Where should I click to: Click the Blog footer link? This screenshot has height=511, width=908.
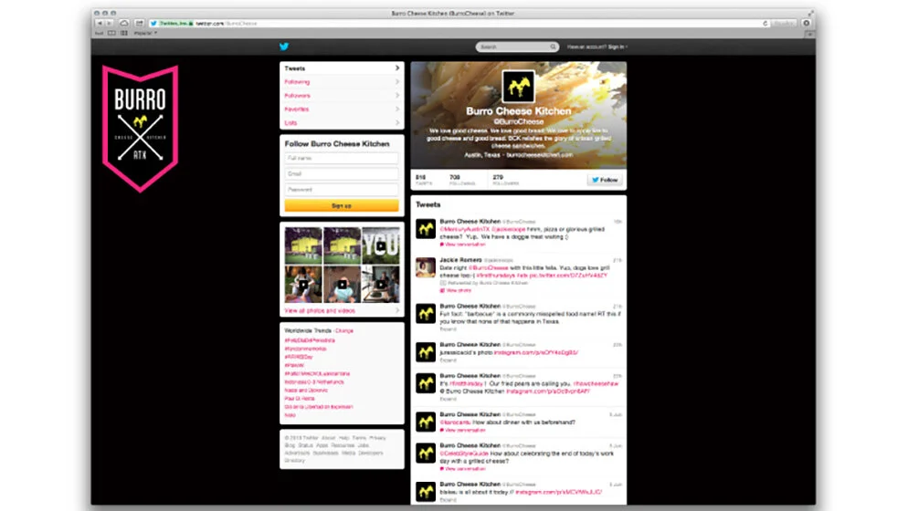pos(290,445)
